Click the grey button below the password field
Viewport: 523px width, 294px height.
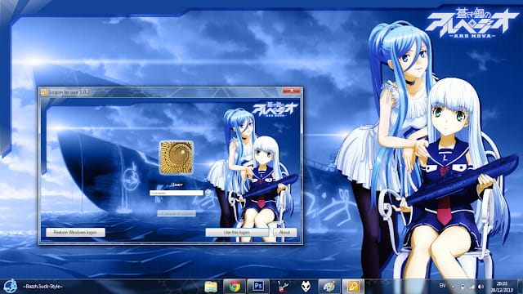click(x=177, y=213)
